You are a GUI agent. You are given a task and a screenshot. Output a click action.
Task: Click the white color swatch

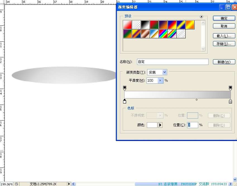tap(152, 125)
